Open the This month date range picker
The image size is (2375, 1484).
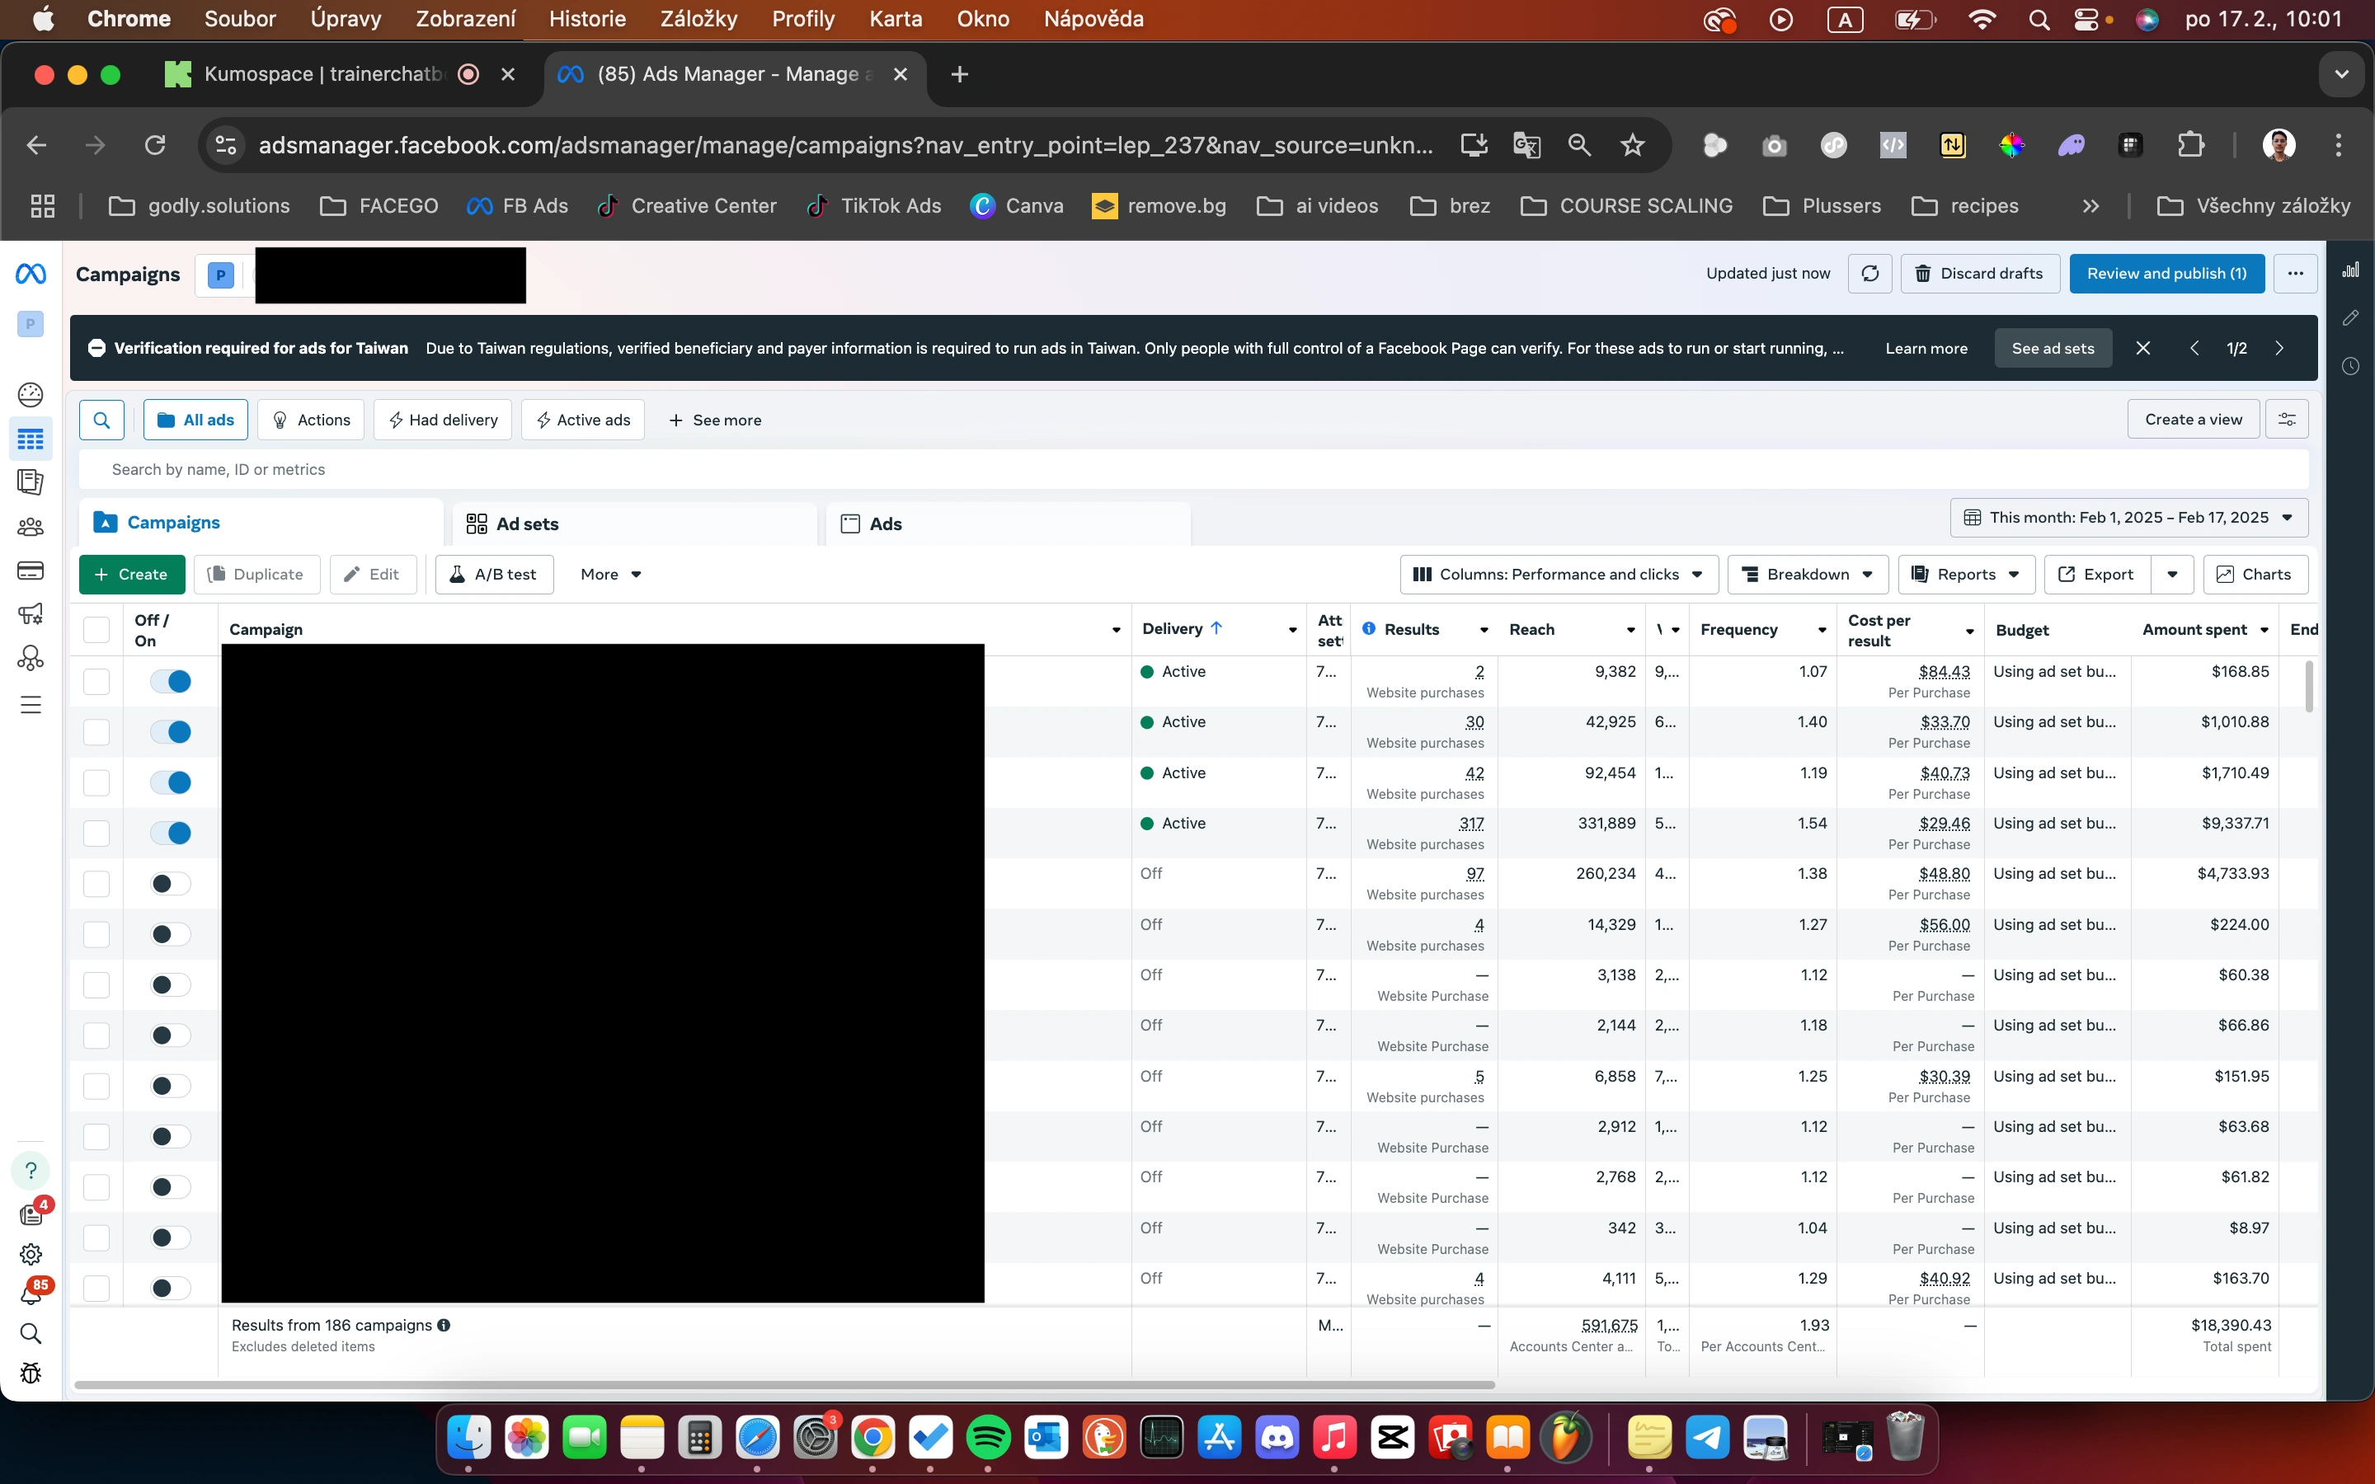click(2128, 519)
